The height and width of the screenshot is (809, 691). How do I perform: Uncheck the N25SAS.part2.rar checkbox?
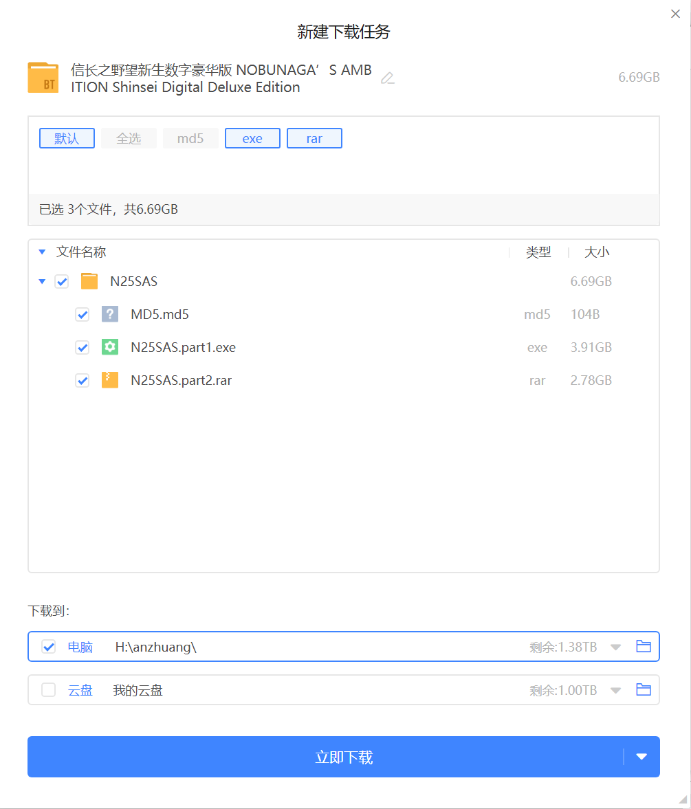coord(83,381)
